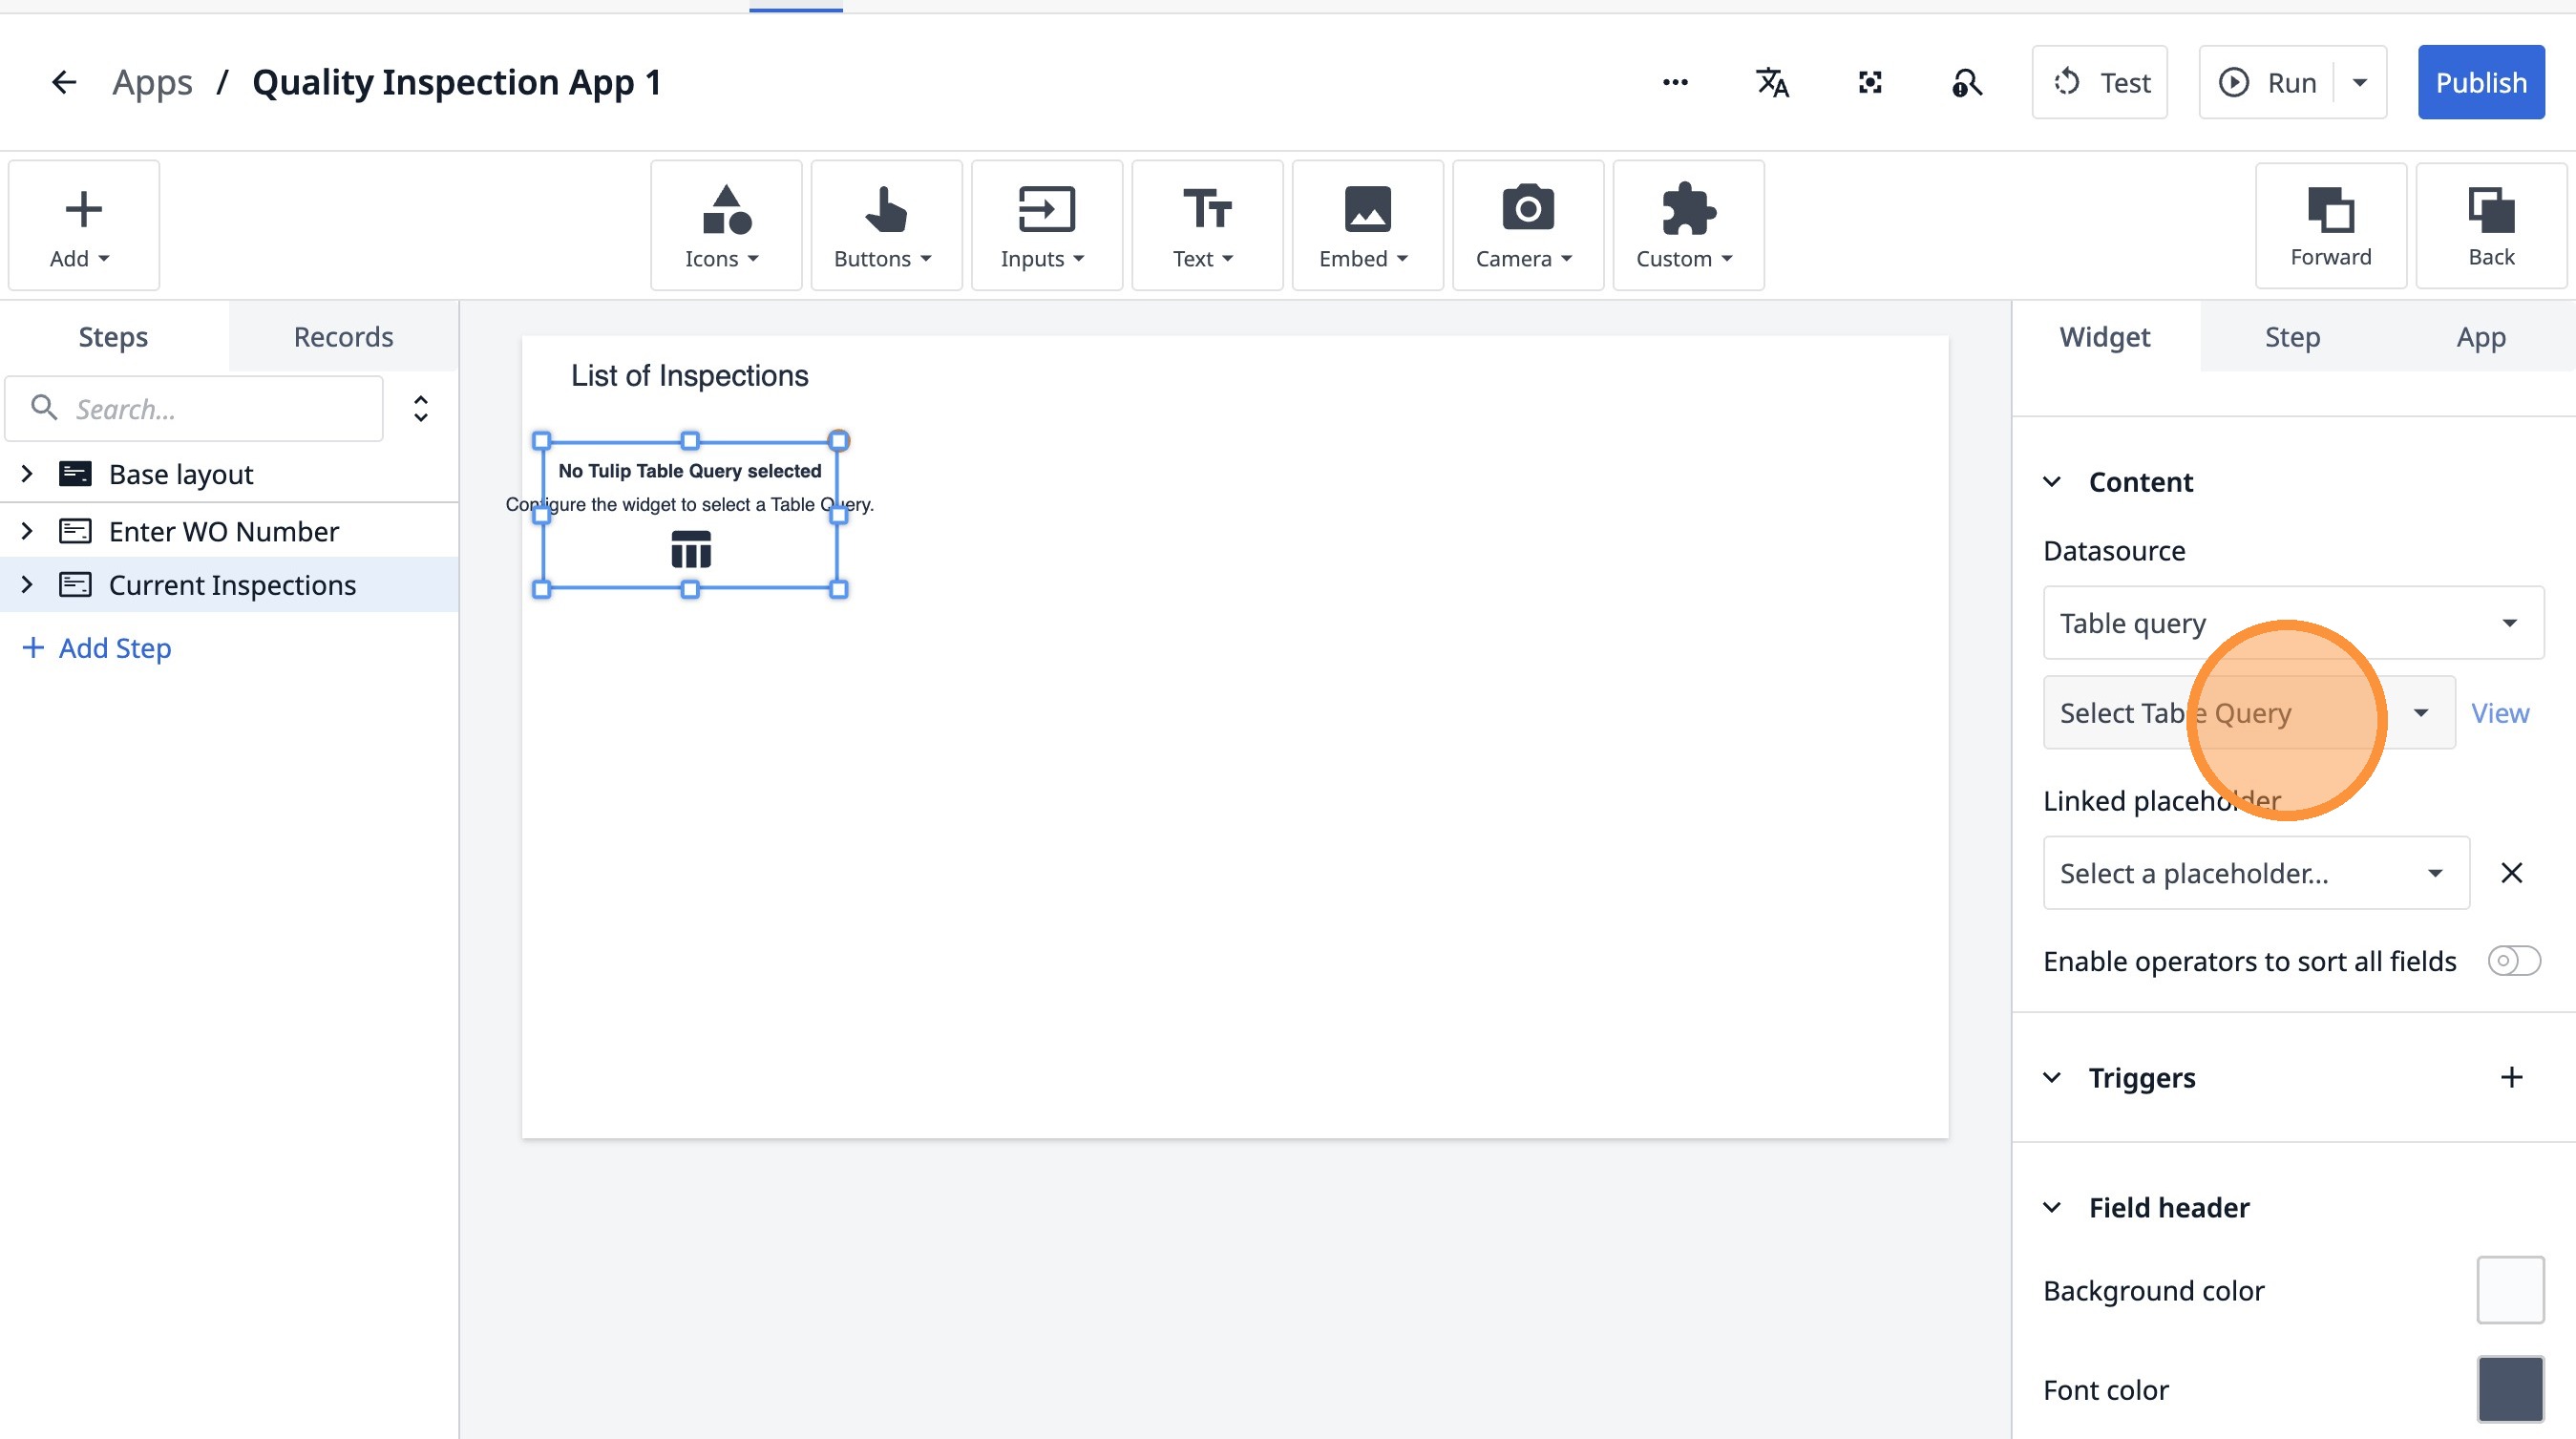This screenshot has height=1439, width=2576.
Task: Click the Publish button
Action: 2480,82
